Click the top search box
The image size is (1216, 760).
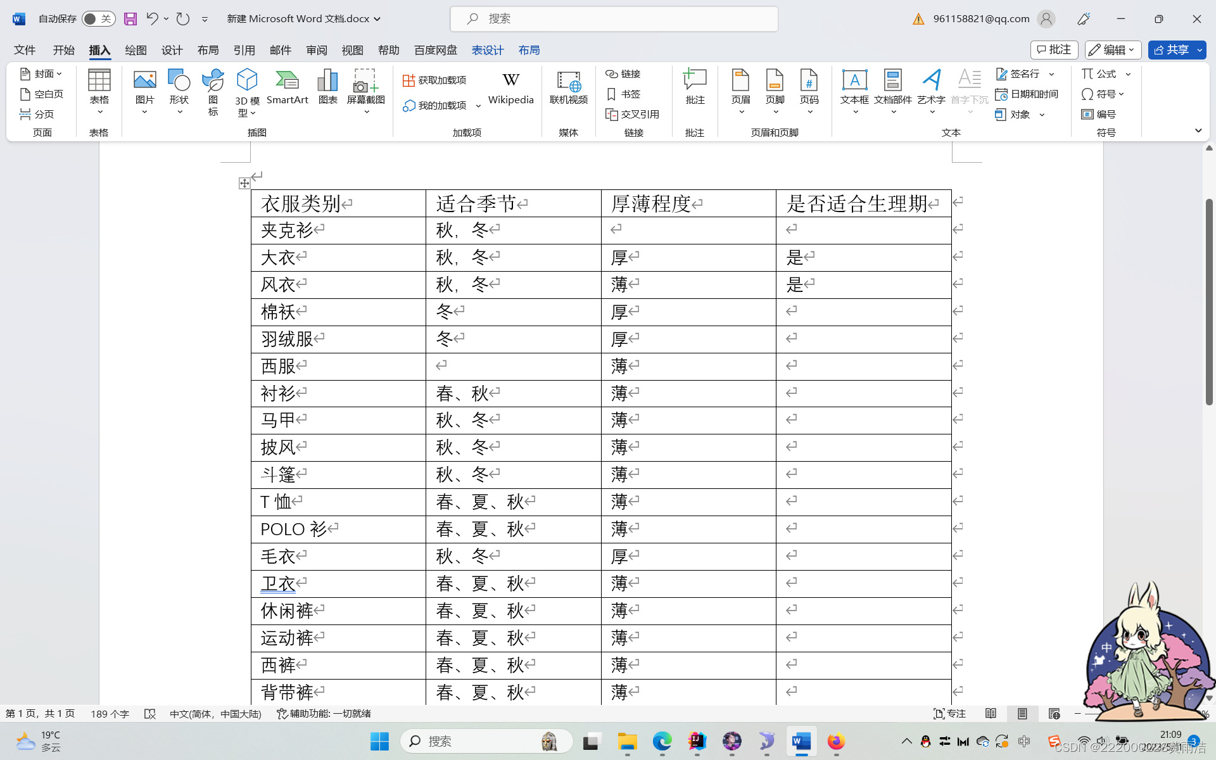(x=614, y=19)
